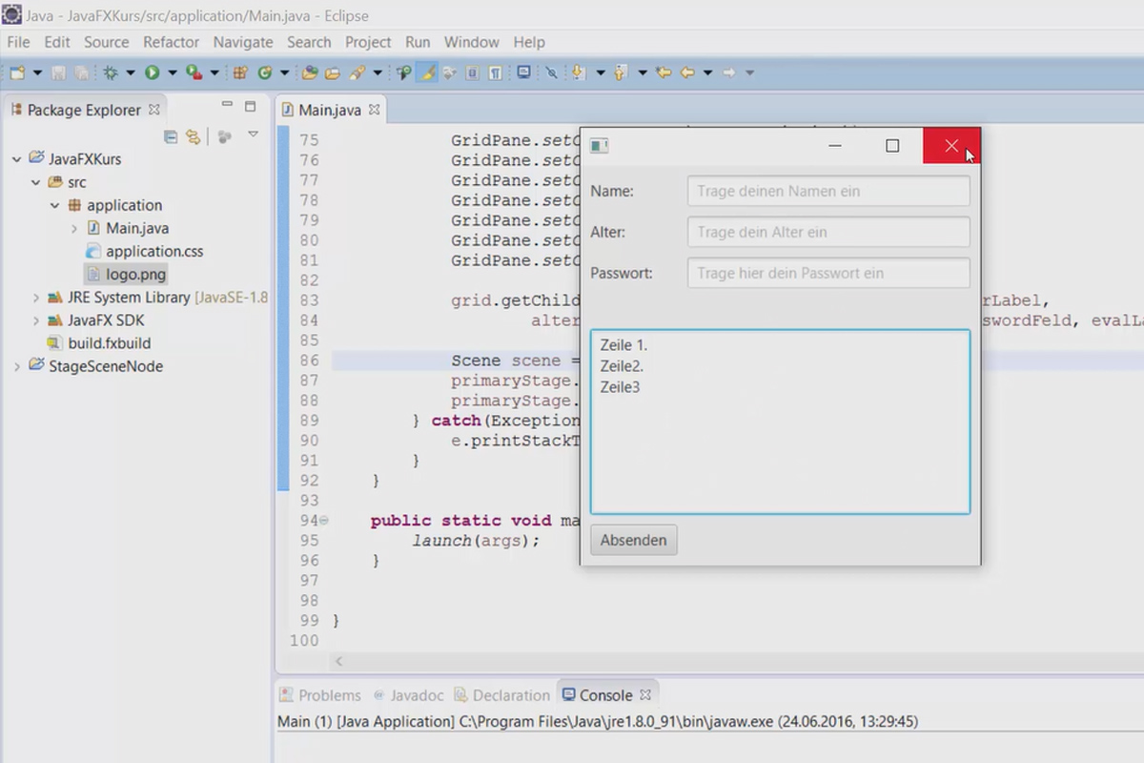Open the File menu
This screenshot has height=763, width=1144.
pos(18,42)
